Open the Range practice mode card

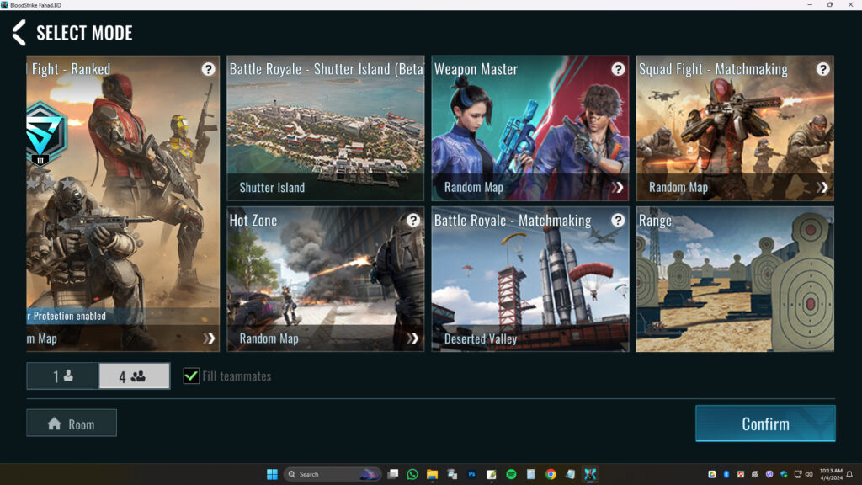735,280
